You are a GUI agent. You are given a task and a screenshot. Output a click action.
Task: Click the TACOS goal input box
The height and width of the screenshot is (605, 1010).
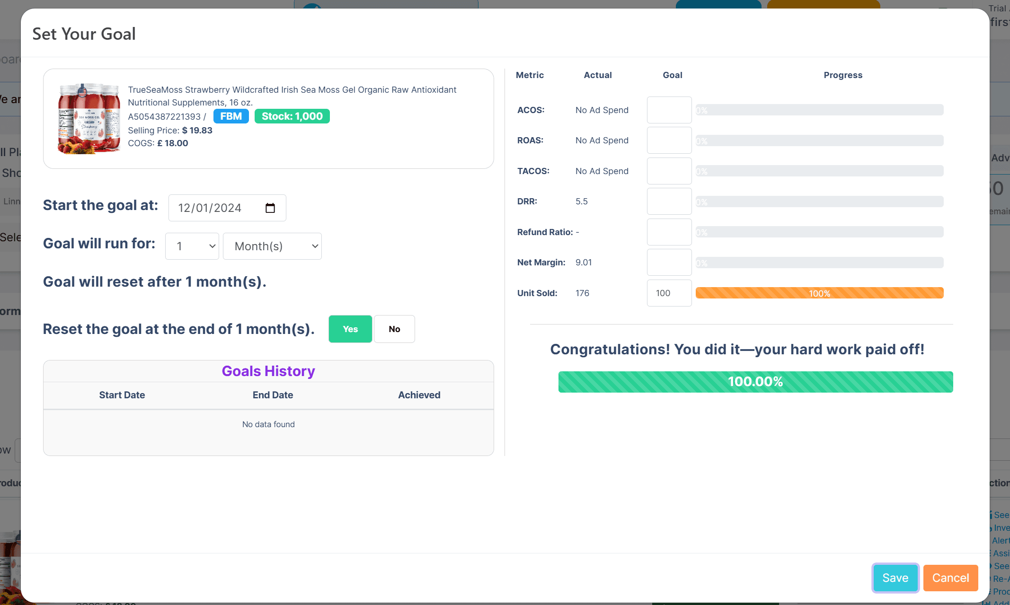pos(669,171)
